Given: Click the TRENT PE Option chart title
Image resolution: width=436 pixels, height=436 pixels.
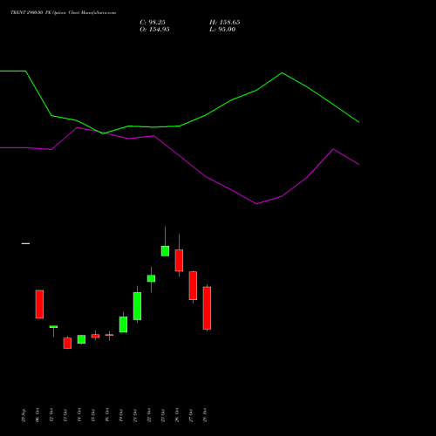Looking at the screenshot, I should (x=64, y=12).
